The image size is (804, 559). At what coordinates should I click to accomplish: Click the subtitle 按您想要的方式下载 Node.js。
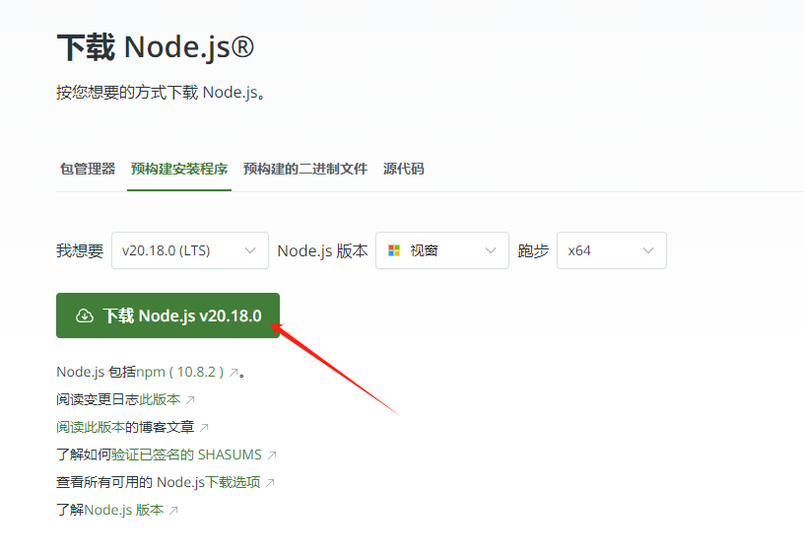(x=161, y=93)
